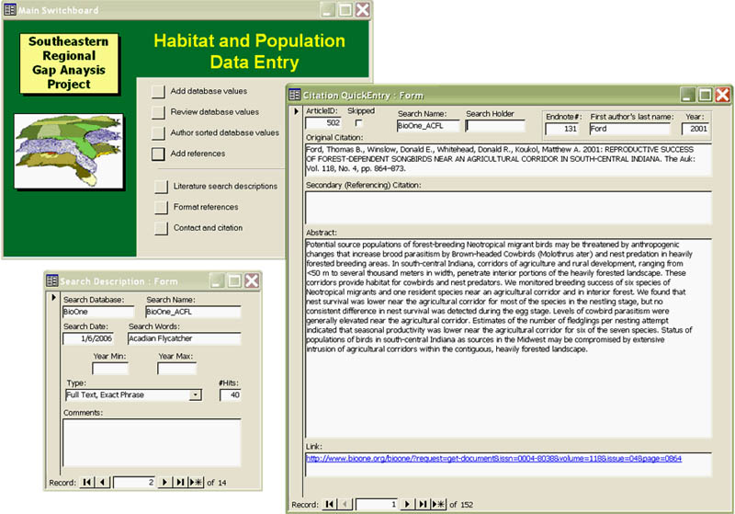The image size is (735, 514).
Task: Click the #Hits field showing 40
Action: tap(231, 394)
